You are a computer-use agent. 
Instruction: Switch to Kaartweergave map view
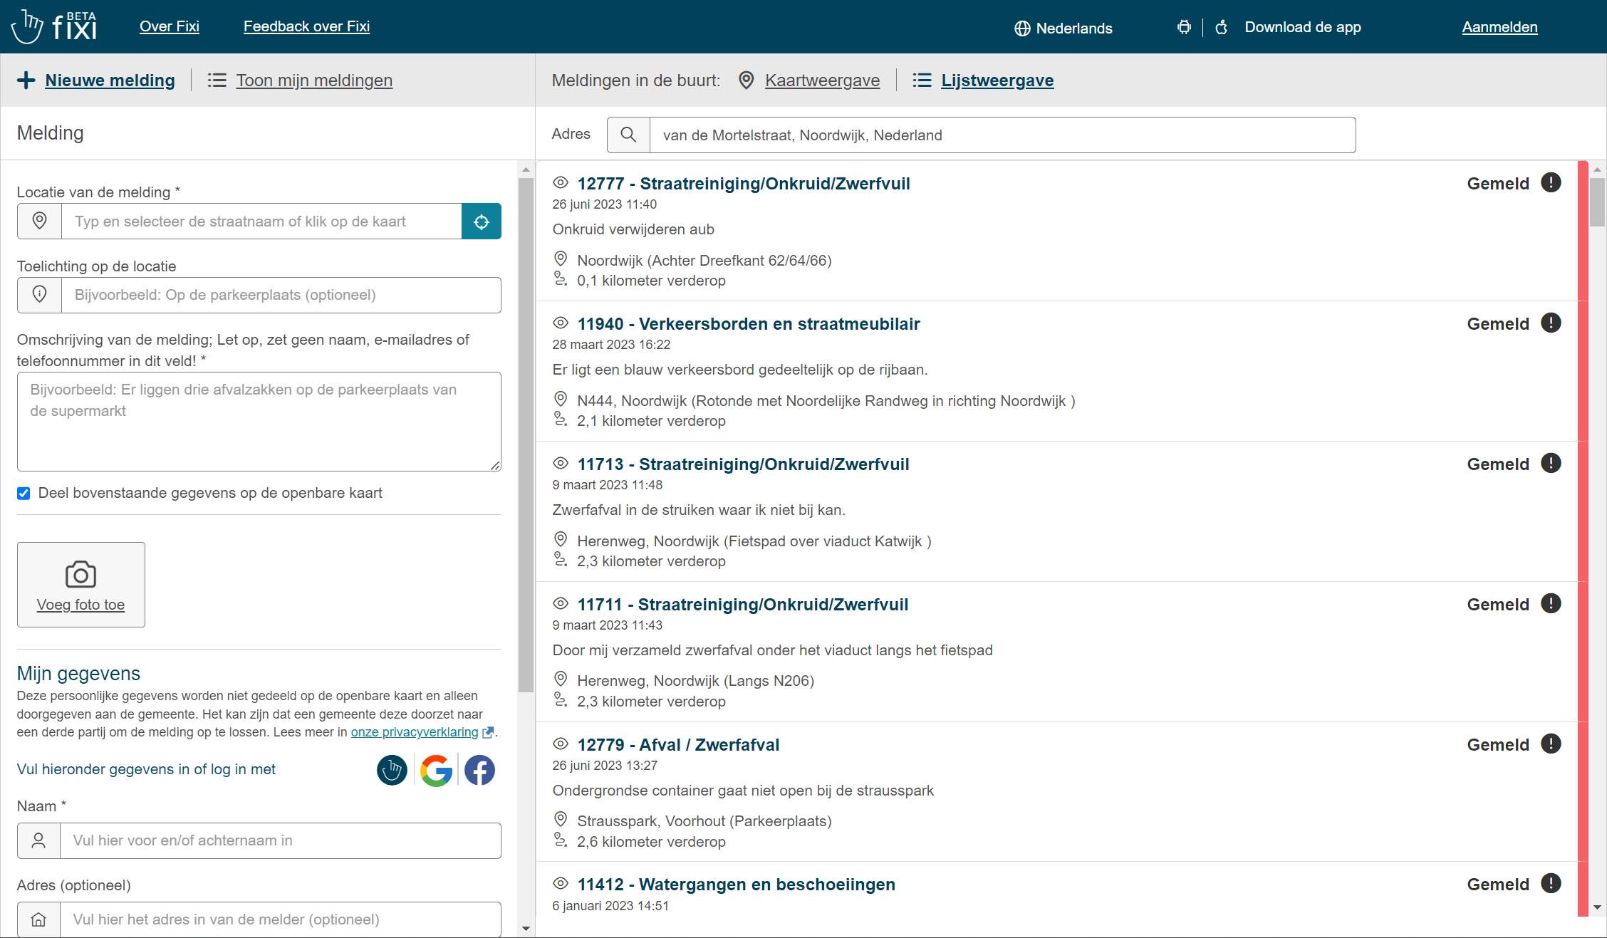822,80
